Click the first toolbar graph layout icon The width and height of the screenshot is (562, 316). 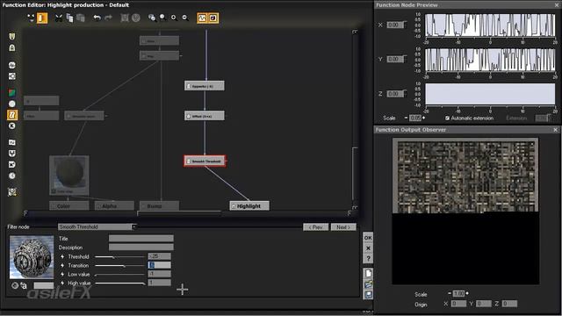pyautogui.click(x=32, y=18)
